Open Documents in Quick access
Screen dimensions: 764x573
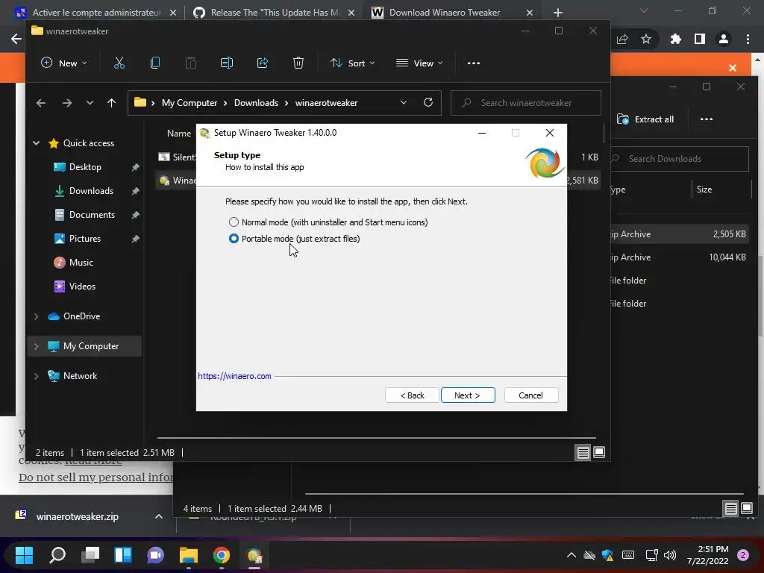pyautogui.click(x=92, y=215)
